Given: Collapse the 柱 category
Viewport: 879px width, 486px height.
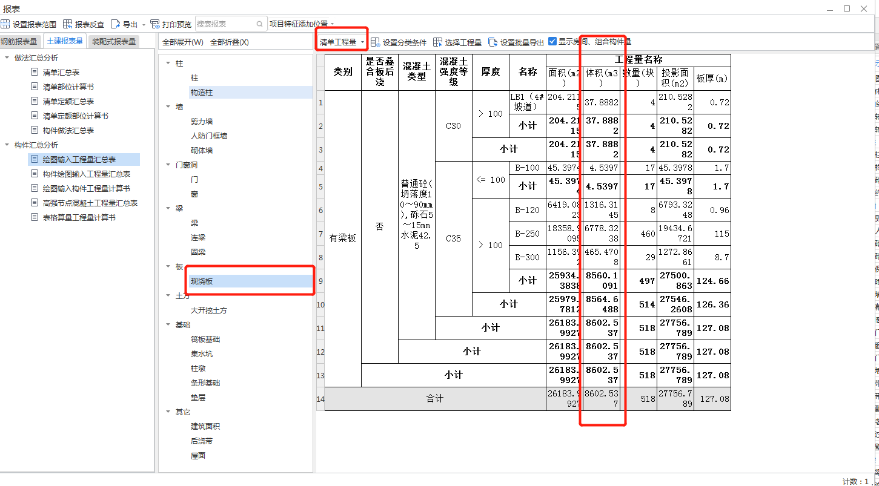Looking at the screenshot, I should 168,63.
